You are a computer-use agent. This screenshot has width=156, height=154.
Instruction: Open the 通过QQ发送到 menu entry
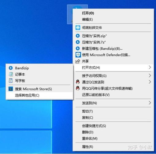coord(113,82)
